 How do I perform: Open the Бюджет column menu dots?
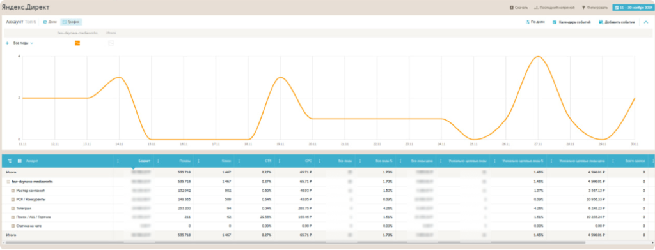[x=118, y=161]
